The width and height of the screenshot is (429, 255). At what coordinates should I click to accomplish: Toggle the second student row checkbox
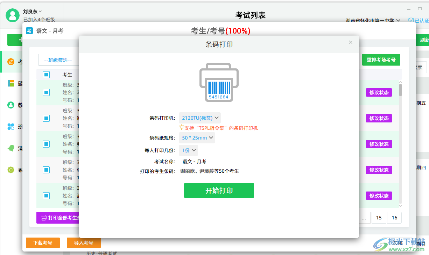pyautogui.click(x=46, y=118)
